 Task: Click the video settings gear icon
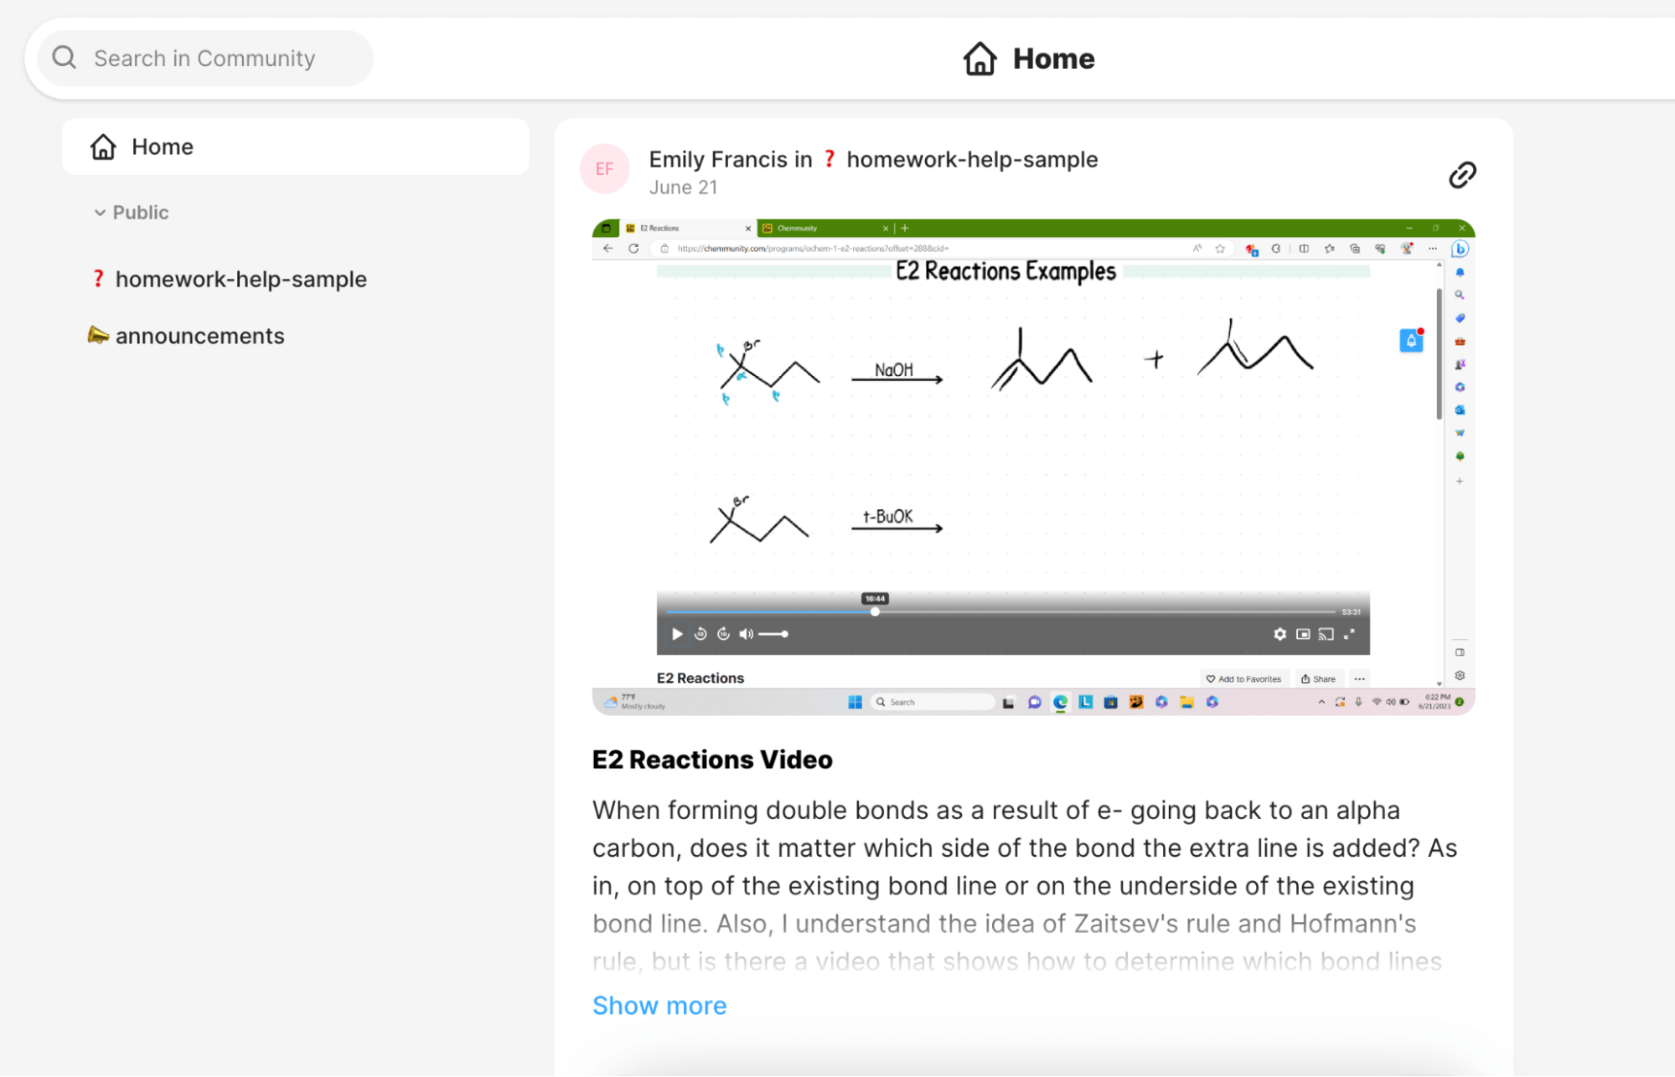[x=1280, y=634]
